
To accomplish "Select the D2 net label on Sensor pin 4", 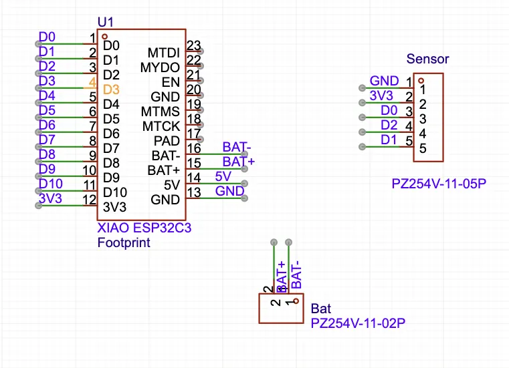I will pos(389,125).
